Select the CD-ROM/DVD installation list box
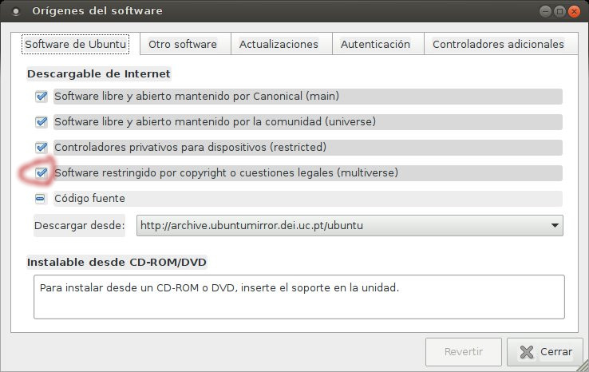This screenshot has width=589, height=372. pos(299,297)
